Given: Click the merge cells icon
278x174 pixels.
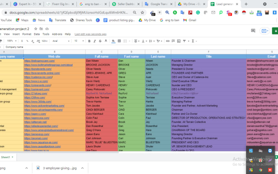Looking at the screenshot, I should coord(125,41).
